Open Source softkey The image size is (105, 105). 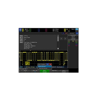25,71
